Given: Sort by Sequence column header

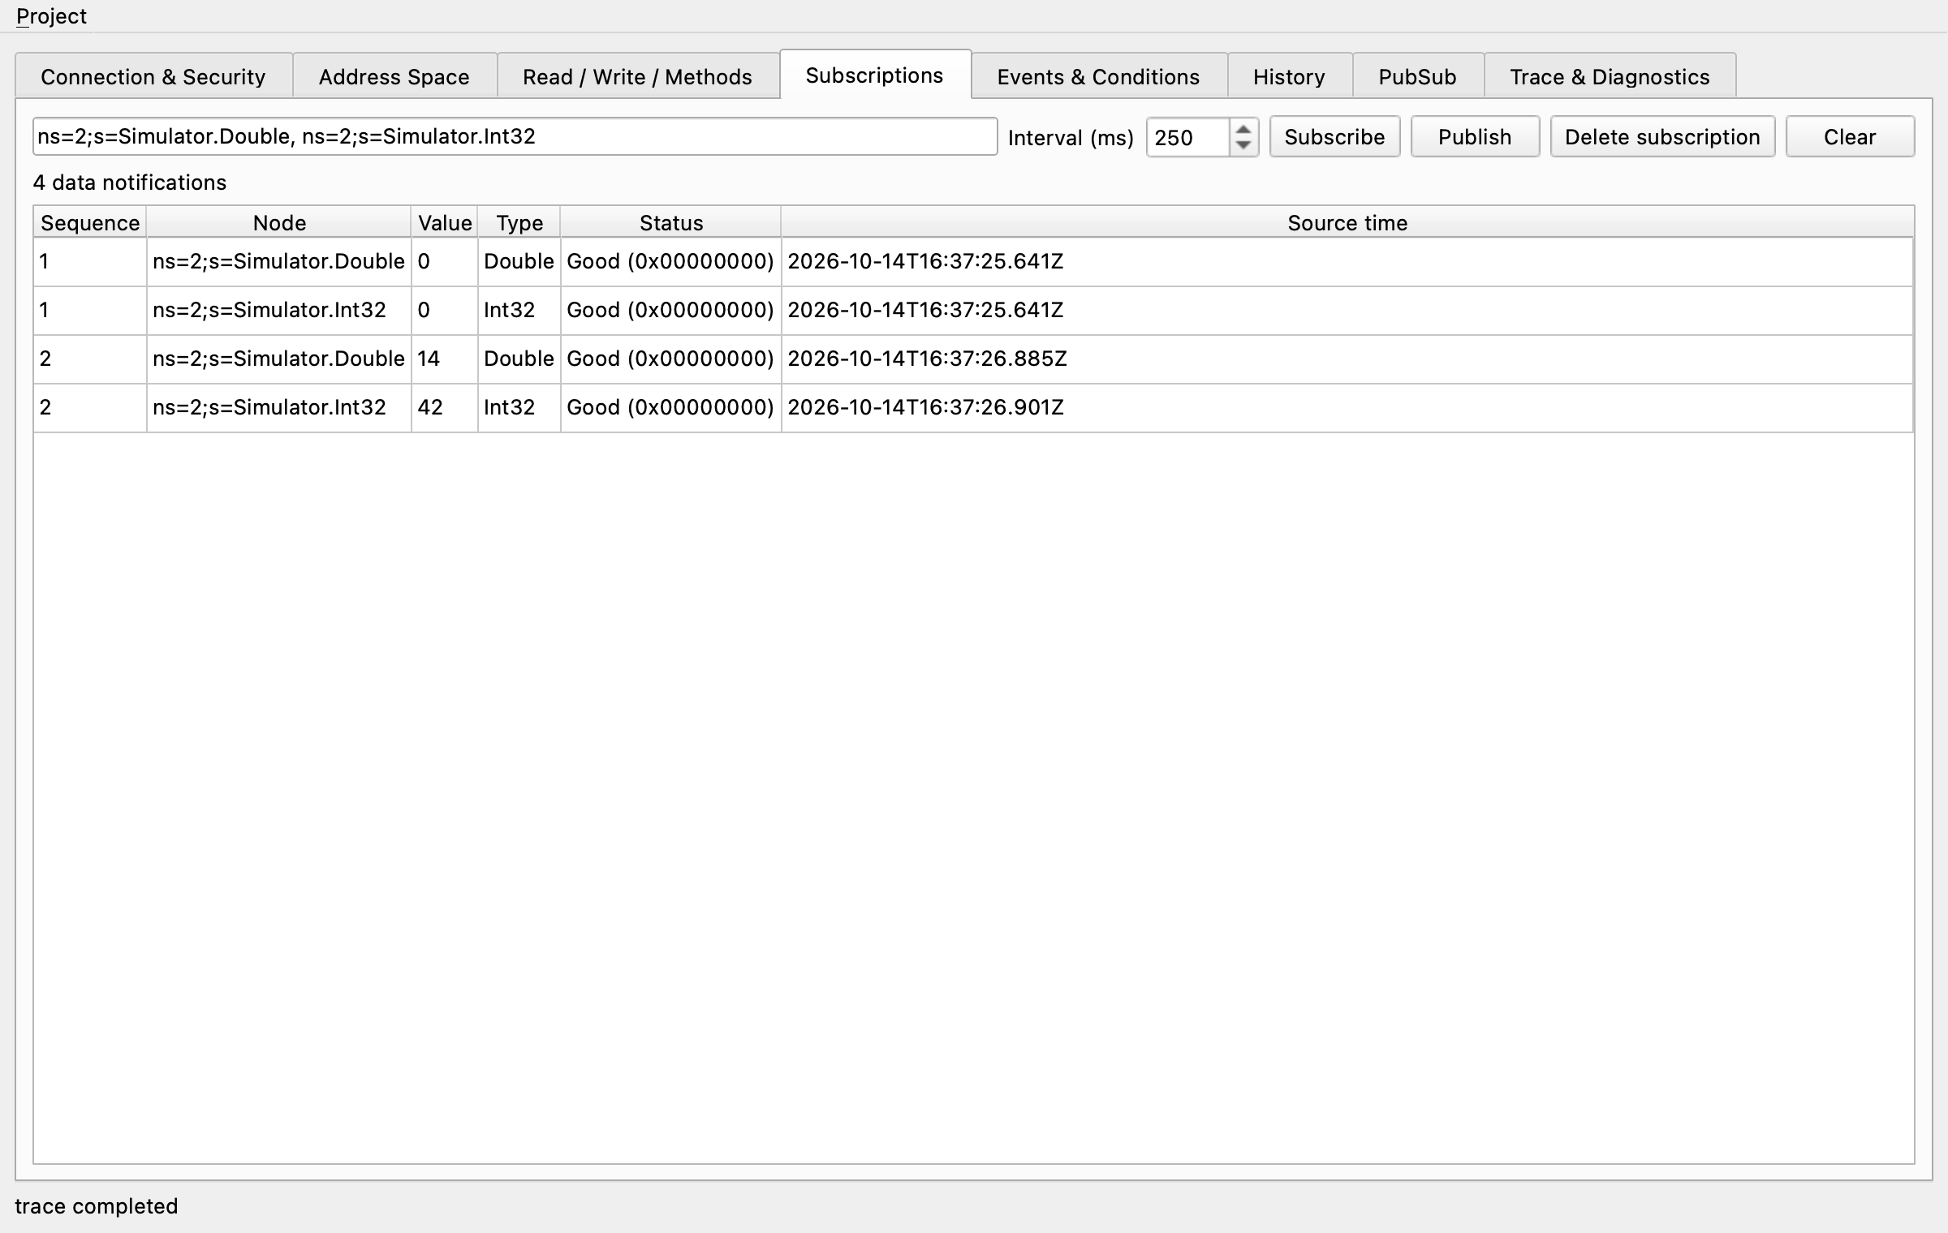Looking at the screenshot, I should coord(90,222).
